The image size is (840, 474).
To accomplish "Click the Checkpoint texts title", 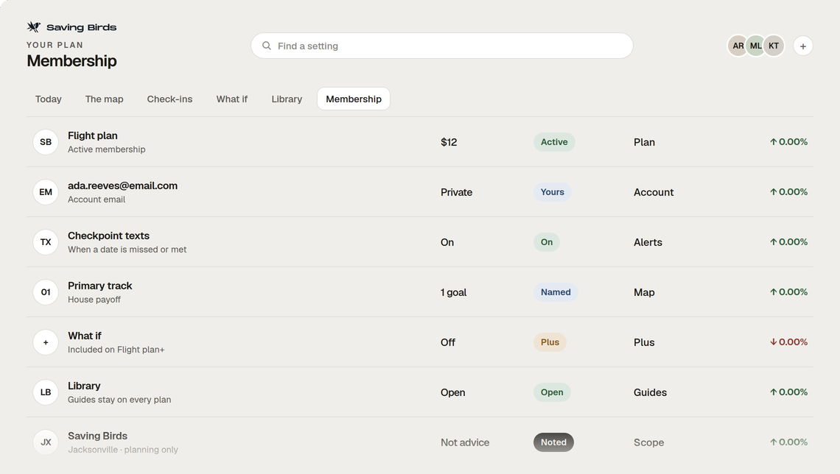I will (109, 236).
